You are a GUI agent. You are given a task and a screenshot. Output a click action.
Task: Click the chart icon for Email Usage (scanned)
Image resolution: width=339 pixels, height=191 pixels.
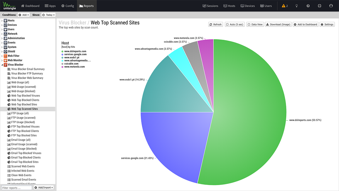point(9,144)
